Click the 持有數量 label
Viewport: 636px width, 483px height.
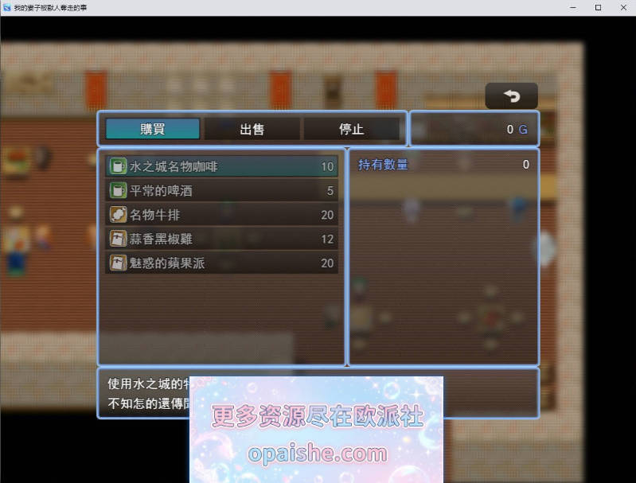pyautogui.click(x=383, y=164)
